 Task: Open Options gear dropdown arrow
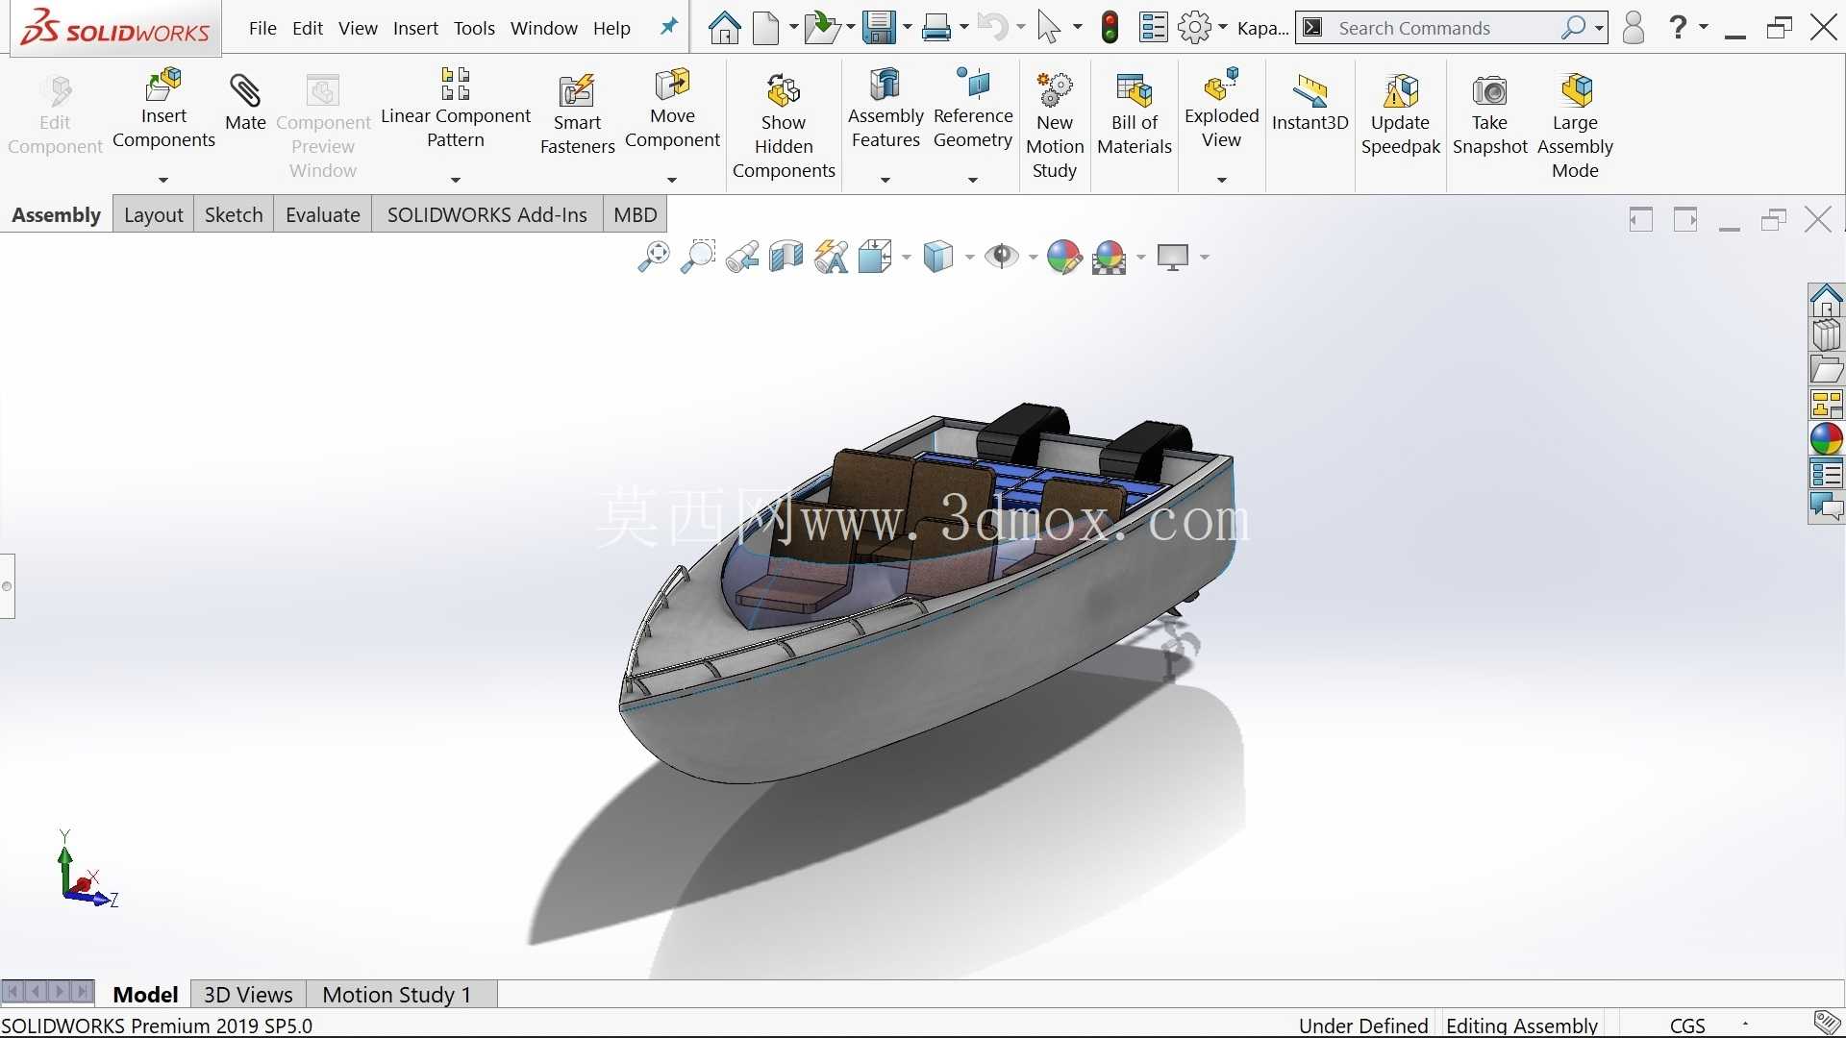coord(1223,28)
